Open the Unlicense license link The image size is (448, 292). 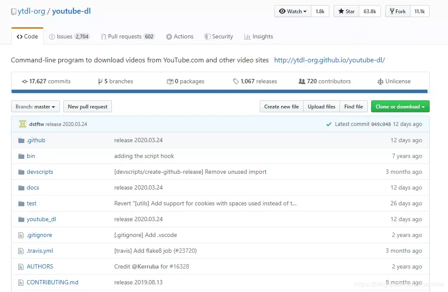coord(394,81)
